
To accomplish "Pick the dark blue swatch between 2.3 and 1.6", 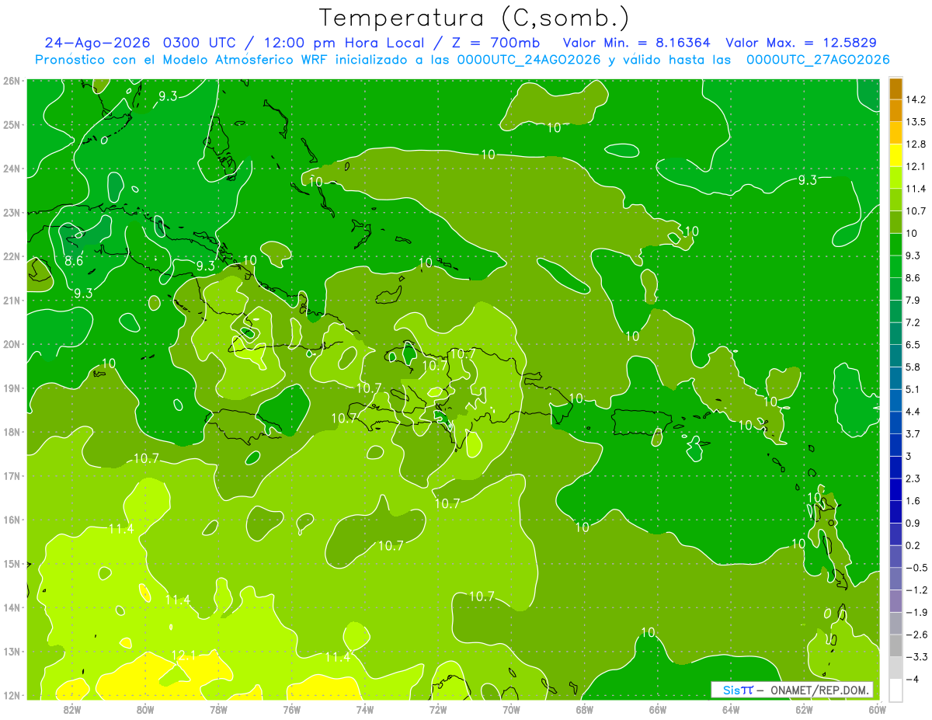I will tap(895, 489).
